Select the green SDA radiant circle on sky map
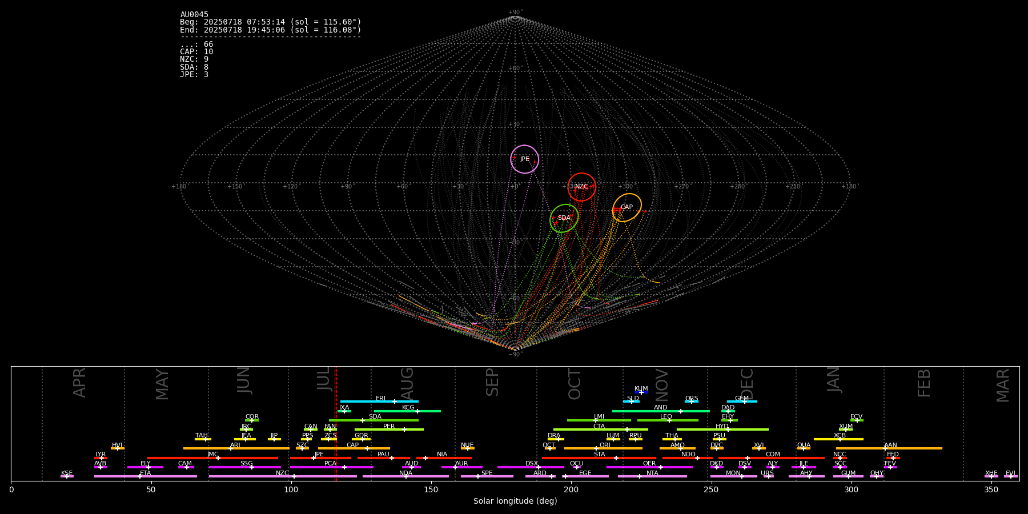This screenshot has height=514, width=1028. pos(564,218)
